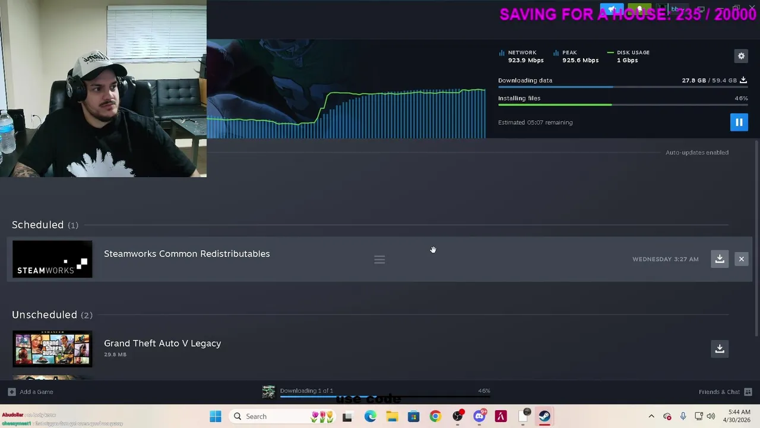Show hidden system tray icons
This screenshot has height=428, width=760.
pyautogui.click(x=651, y=416)
